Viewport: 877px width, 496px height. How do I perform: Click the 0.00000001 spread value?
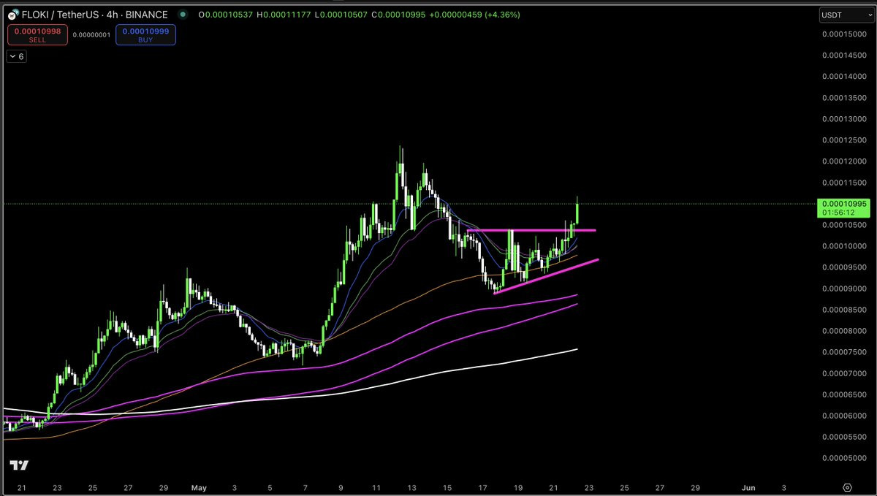(91, 34)
